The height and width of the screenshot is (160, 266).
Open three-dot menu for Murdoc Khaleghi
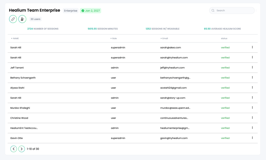click(x=252, y=108)
